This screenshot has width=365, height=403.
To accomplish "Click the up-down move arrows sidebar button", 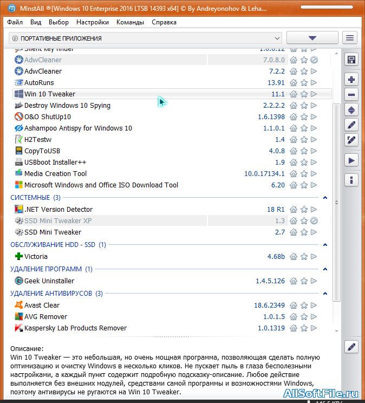I will pyautogui.click(x=351, y=110).
